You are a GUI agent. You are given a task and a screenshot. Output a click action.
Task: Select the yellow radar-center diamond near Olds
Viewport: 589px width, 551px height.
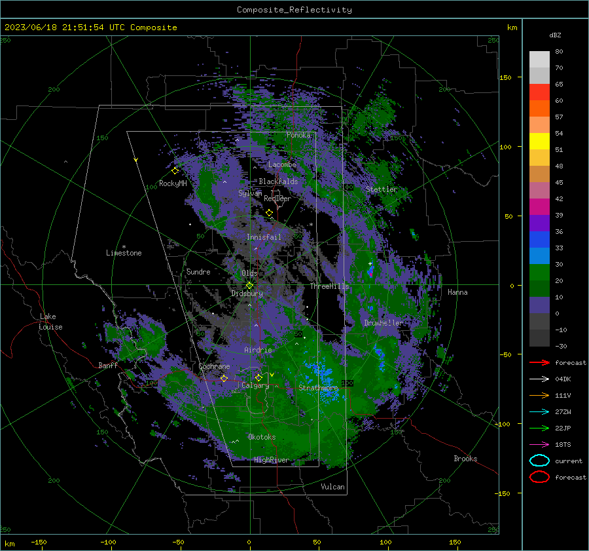tap(249, 286)
